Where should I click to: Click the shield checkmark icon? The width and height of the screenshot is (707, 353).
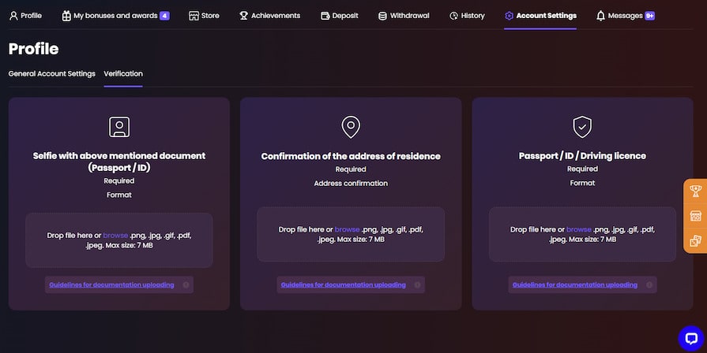(x=582, y=126)
